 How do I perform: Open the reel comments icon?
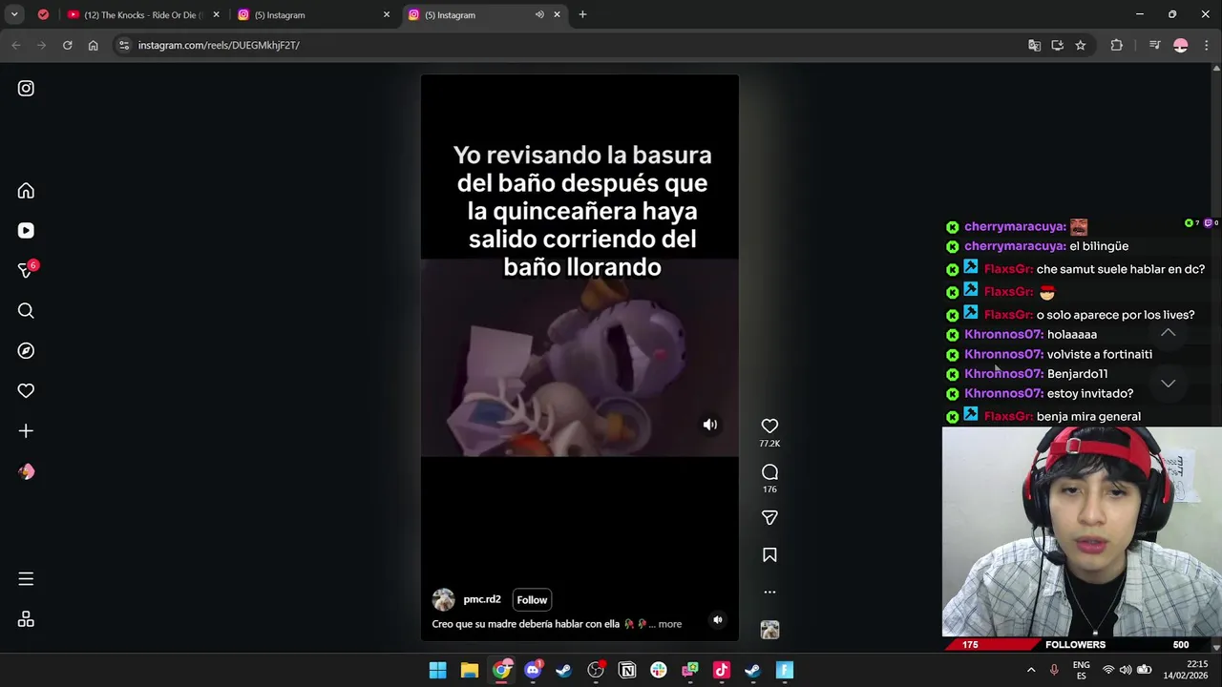tap(769, 472)
